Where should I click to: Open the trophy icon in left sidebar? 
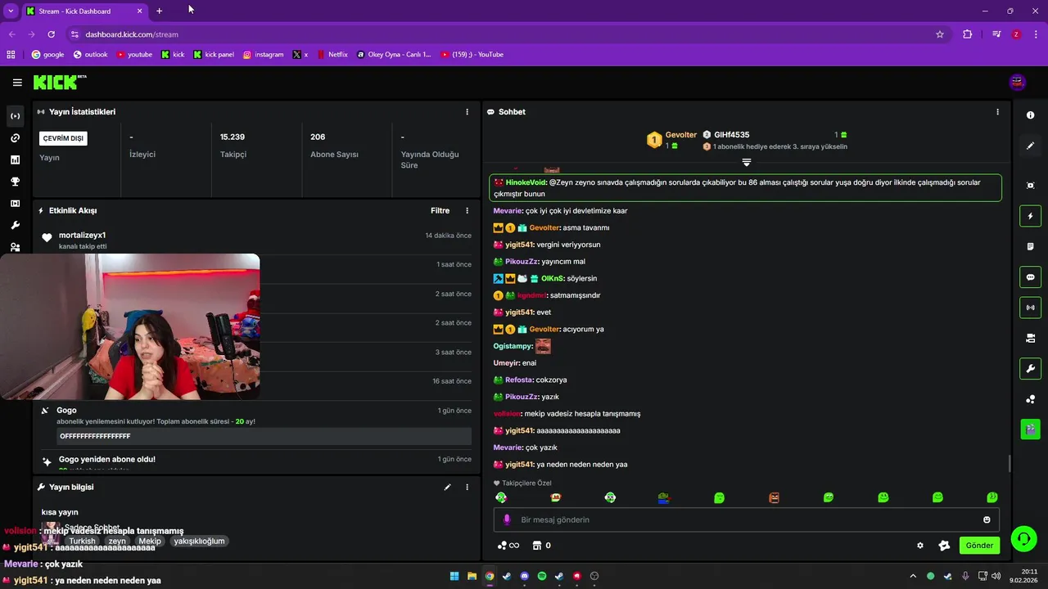[x=15, y=182]
